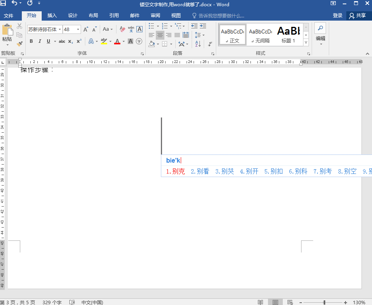372x305 pixels.
Task: Undo the last action
Action: tap(15, 3)
